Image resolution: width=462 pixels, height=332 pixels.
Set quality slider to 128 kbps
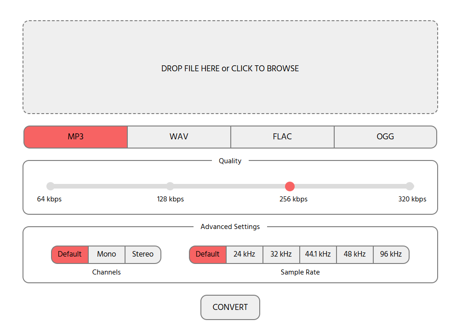pos(170,186)
